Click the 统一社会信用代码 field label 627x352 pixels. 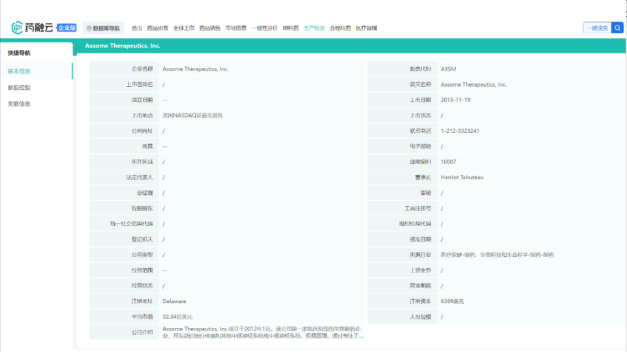click(x=132, y=224)
